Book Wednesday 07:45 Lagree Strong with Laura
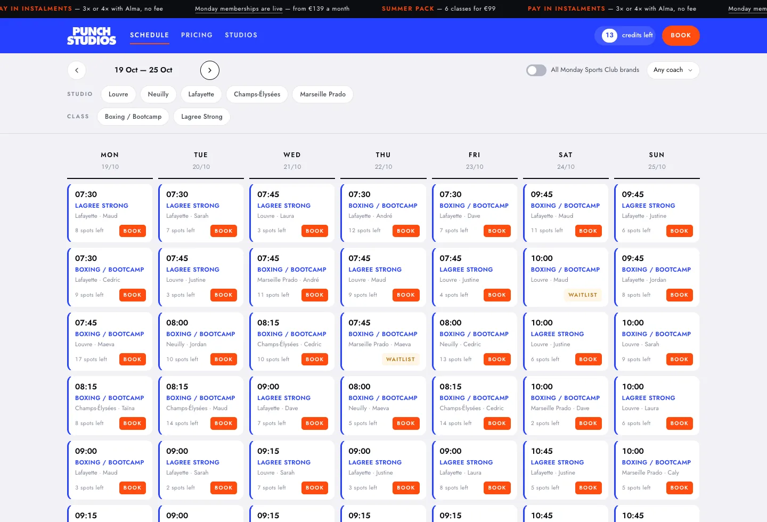 coord(315,231)
